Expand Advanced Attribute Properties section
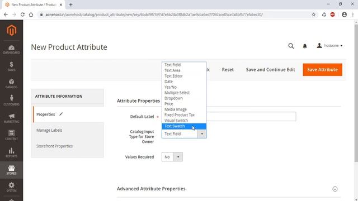This screenshot has width=358, height=201. [x=335, y=189]
